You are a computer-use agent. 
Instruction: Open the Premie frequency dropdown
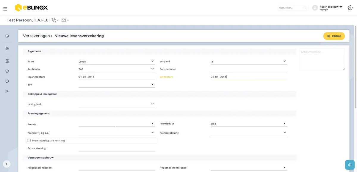coord(135,124)
